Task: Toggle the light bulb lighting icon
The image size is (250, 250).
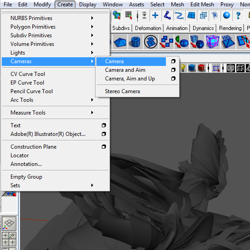Action: (183, 68)
